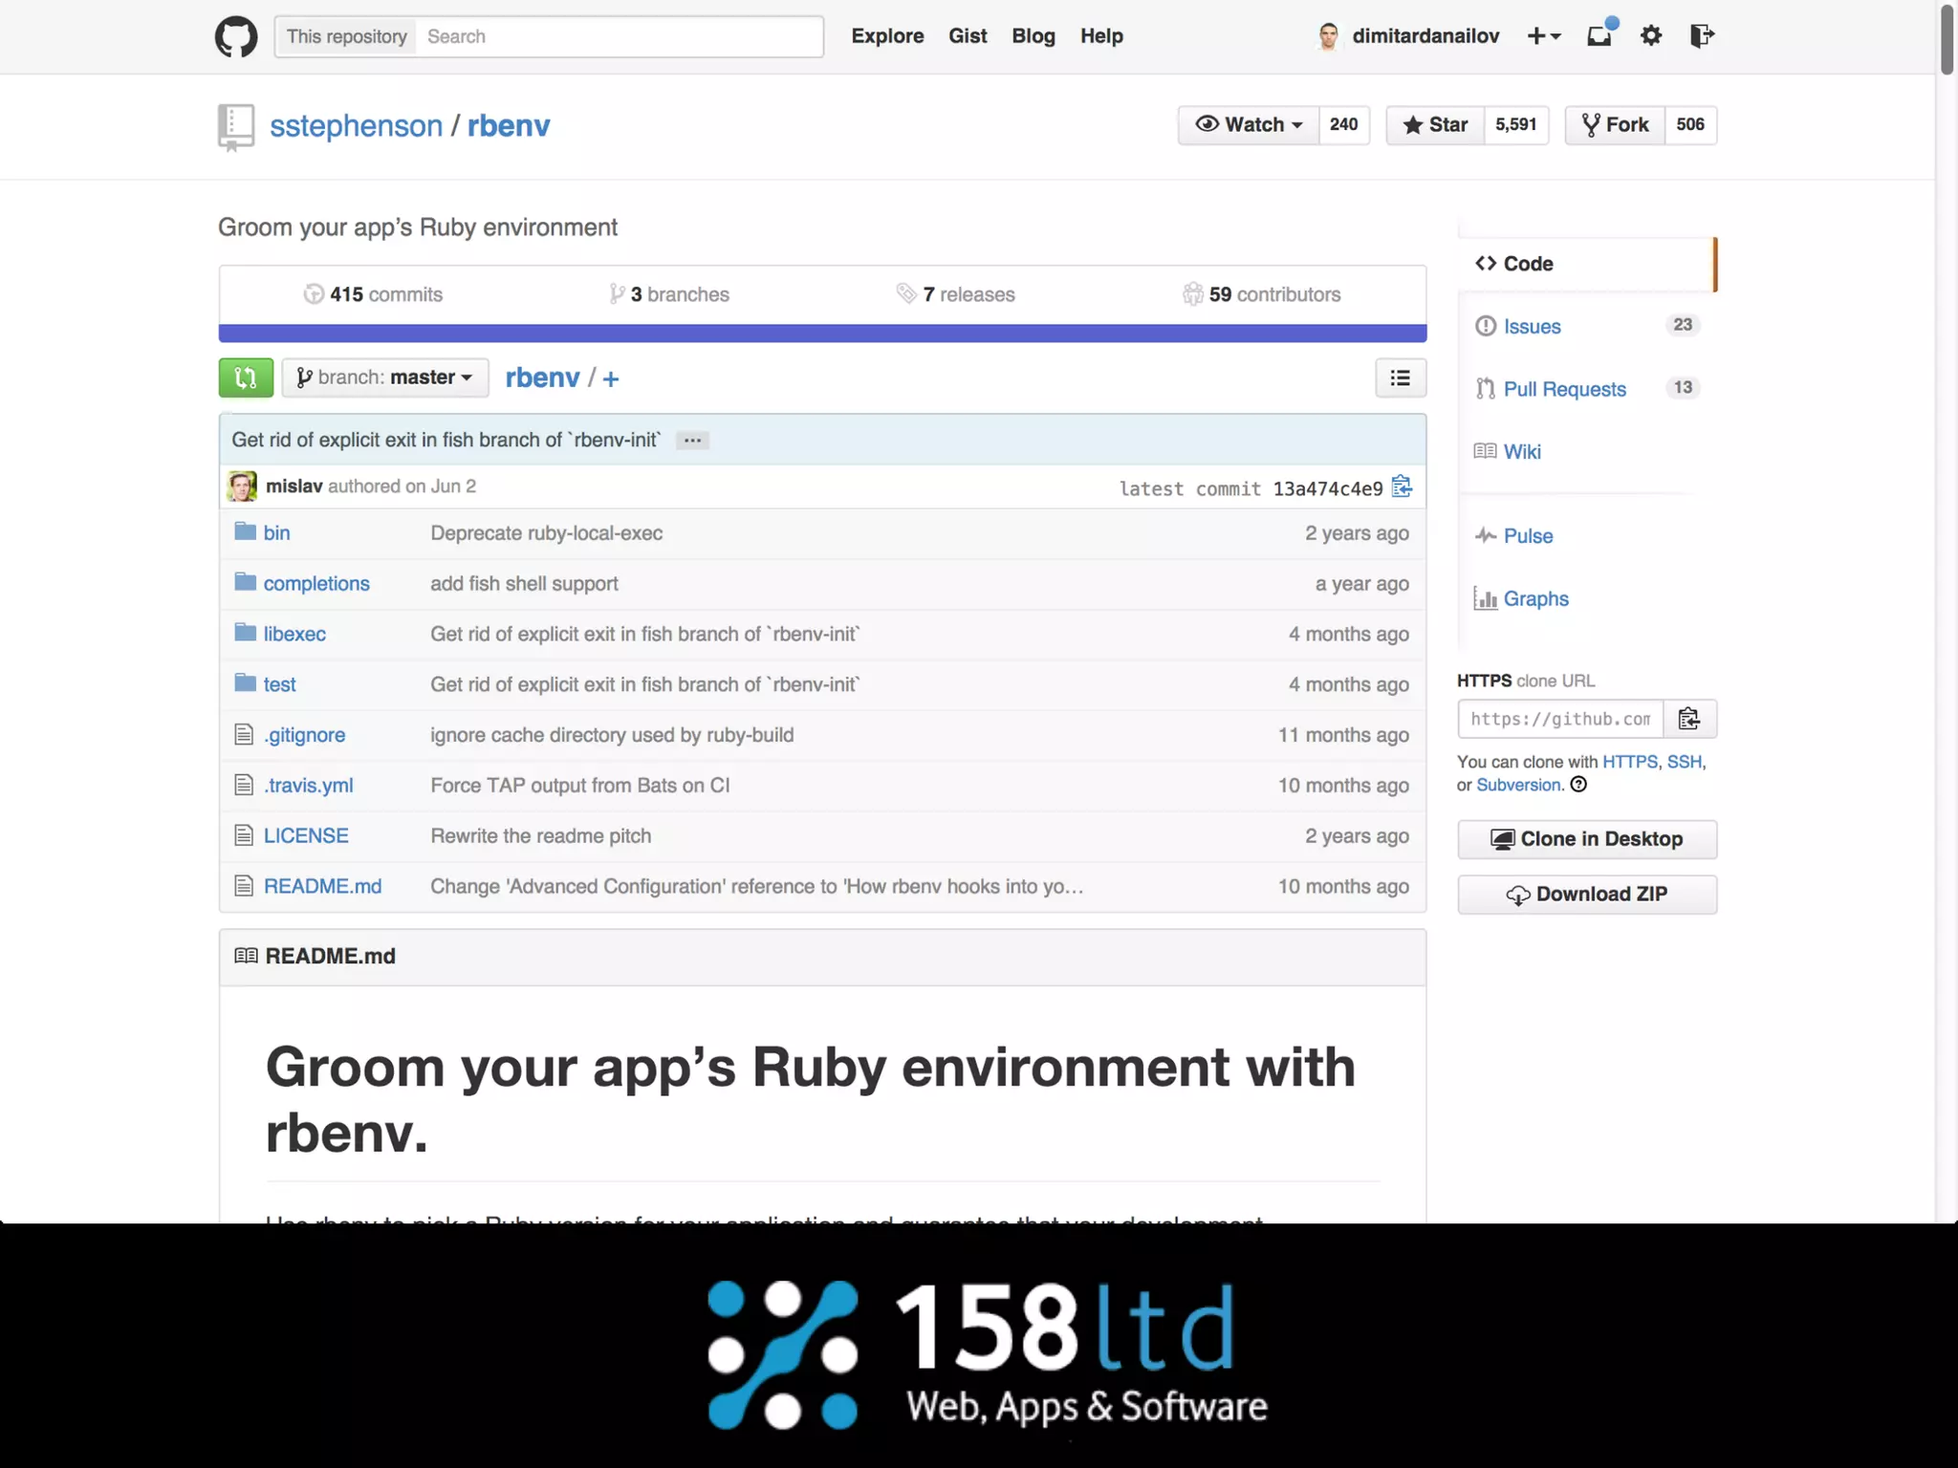Image resolution: width=1958 pixels, height=1468 pixels.
Task: Open the Graphs tab
Action: tap(1535, 599)
